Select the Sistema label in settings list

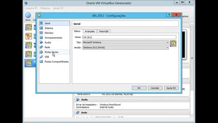(x=49, y=28)
